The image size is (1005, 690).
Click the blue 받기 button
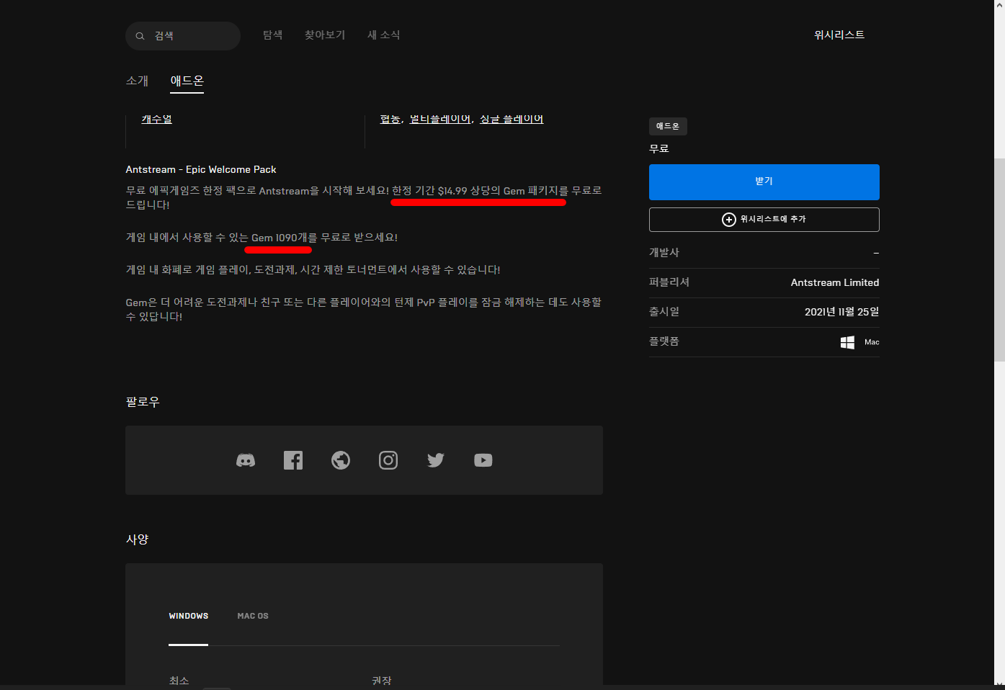[x=764, y=182]
